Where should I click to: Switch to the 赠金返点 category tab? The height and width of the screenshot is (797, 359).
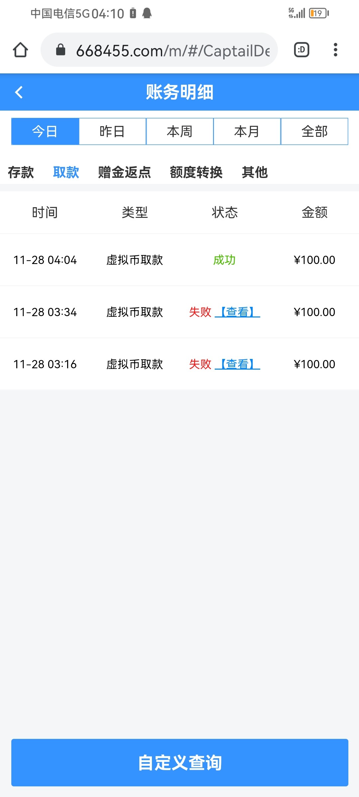click(x=125, y=172)
